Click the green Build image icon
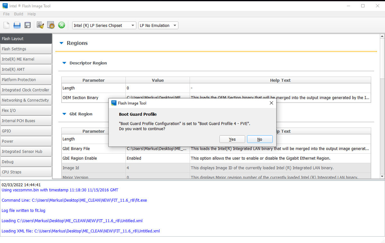Image resolution: width=385 pixels, height=243 pixels. (x=62, y=25)
